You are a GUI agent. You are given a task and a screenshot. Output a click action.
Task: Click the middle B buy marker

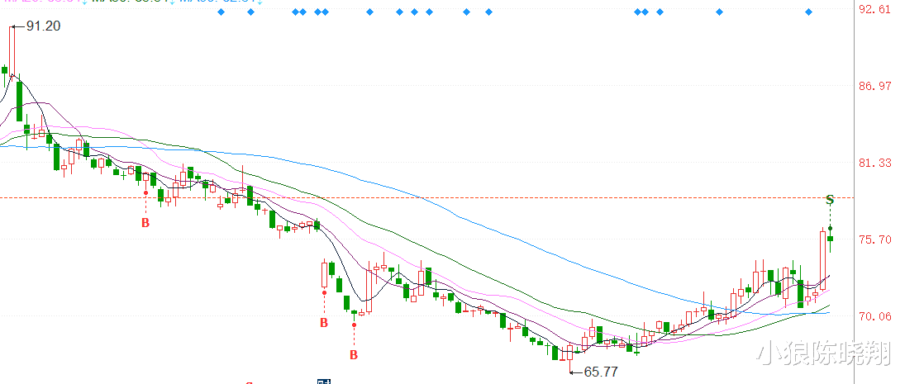pyautogui.click(x=324, y=323)
